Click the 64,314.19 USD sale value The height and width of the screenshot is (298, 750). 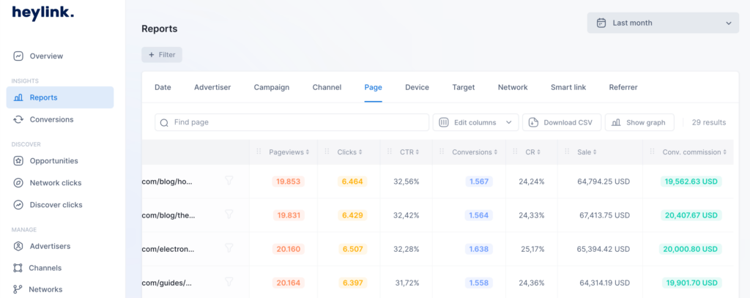604,283
